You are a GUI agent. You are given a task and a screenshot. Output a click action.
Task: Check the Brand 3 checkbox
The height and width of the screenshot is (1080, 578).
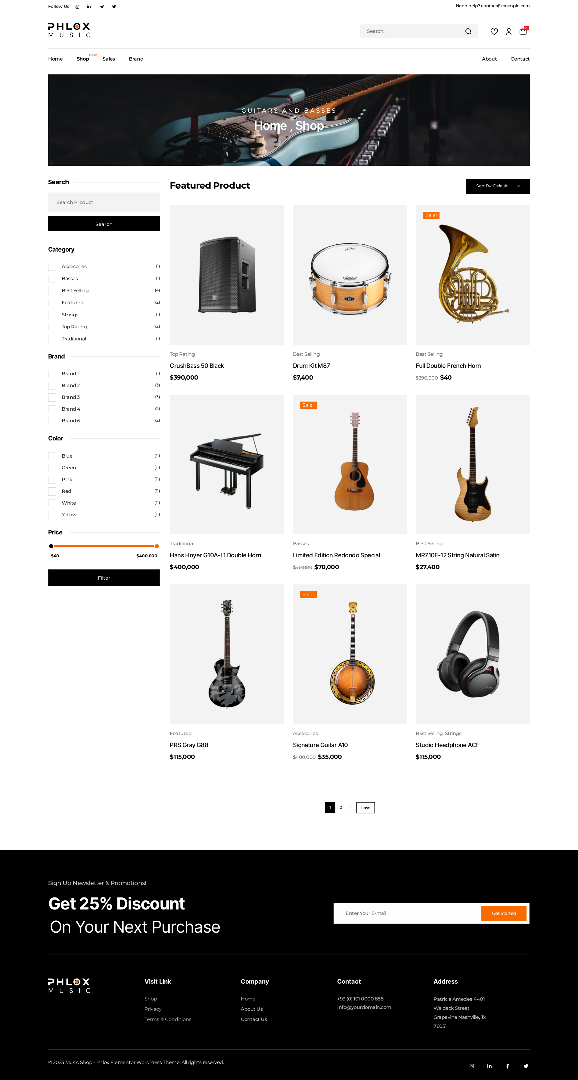[x=52, y=397]
